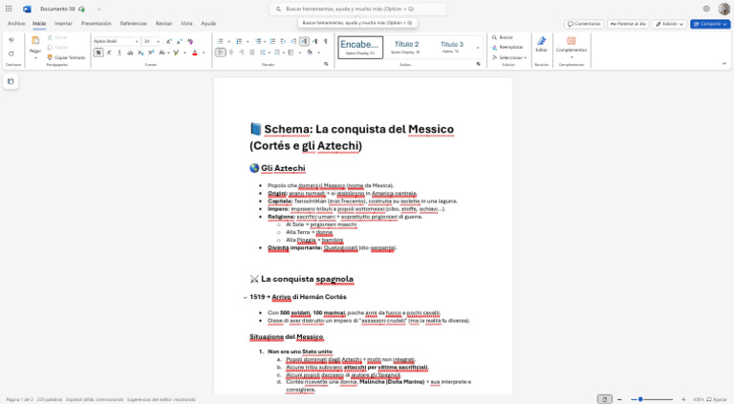Open the navigation pane icon at left
734x404 pixels.
(x=11, y=81)
